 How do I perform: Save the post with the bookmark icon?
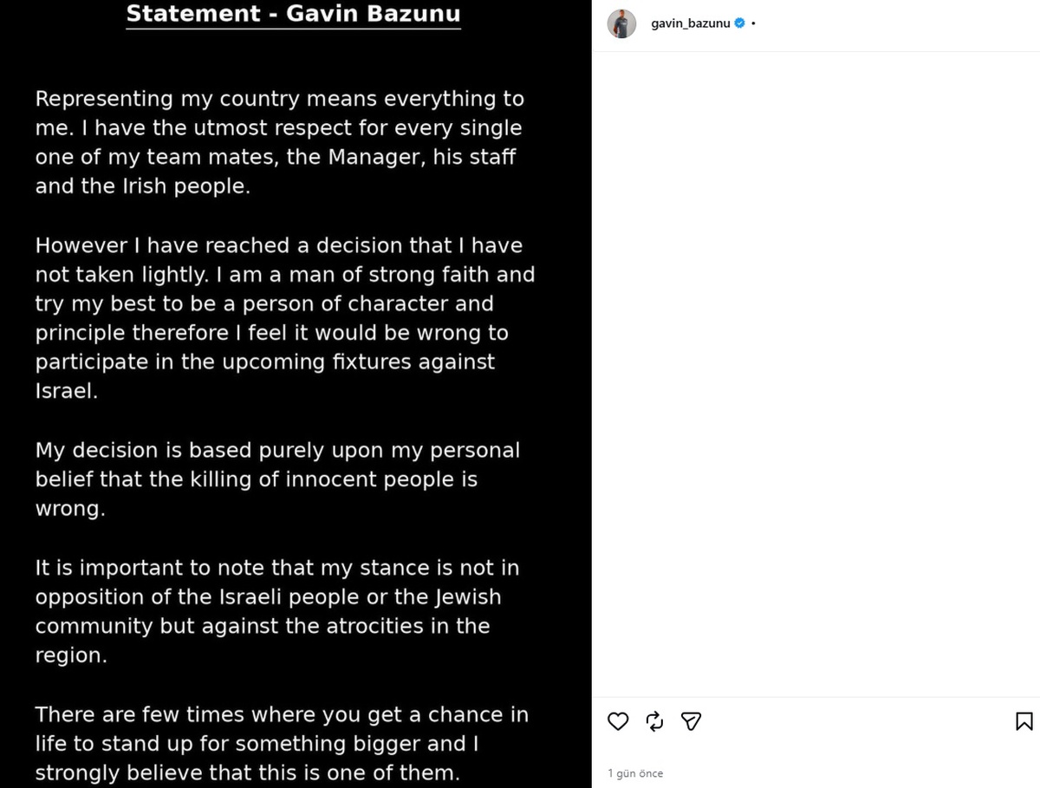tap(1024, 721)
